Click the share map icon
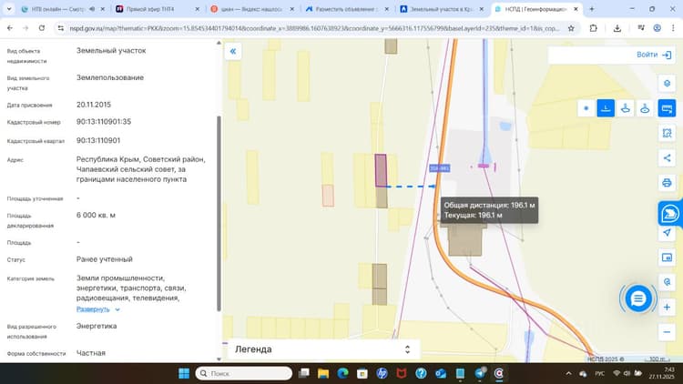This screenshot has width=683, height=384. [667, 158]
